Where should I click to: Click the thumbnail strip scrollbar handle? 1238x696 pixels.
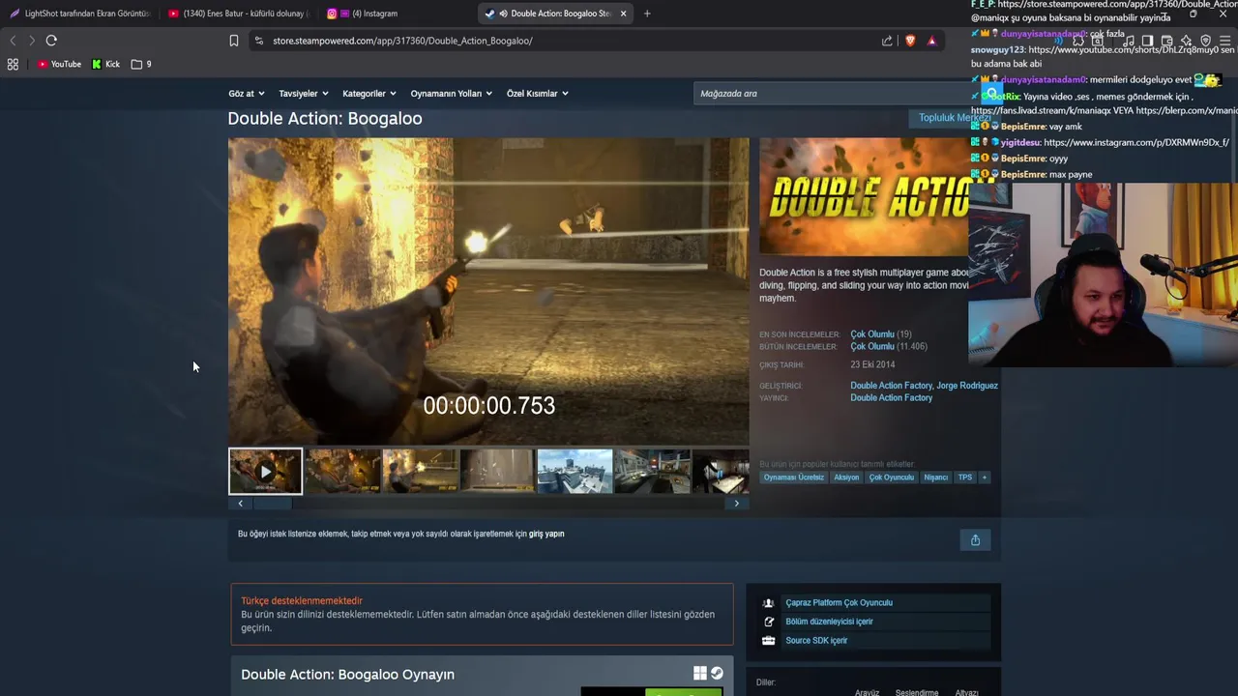coord(272,503)
